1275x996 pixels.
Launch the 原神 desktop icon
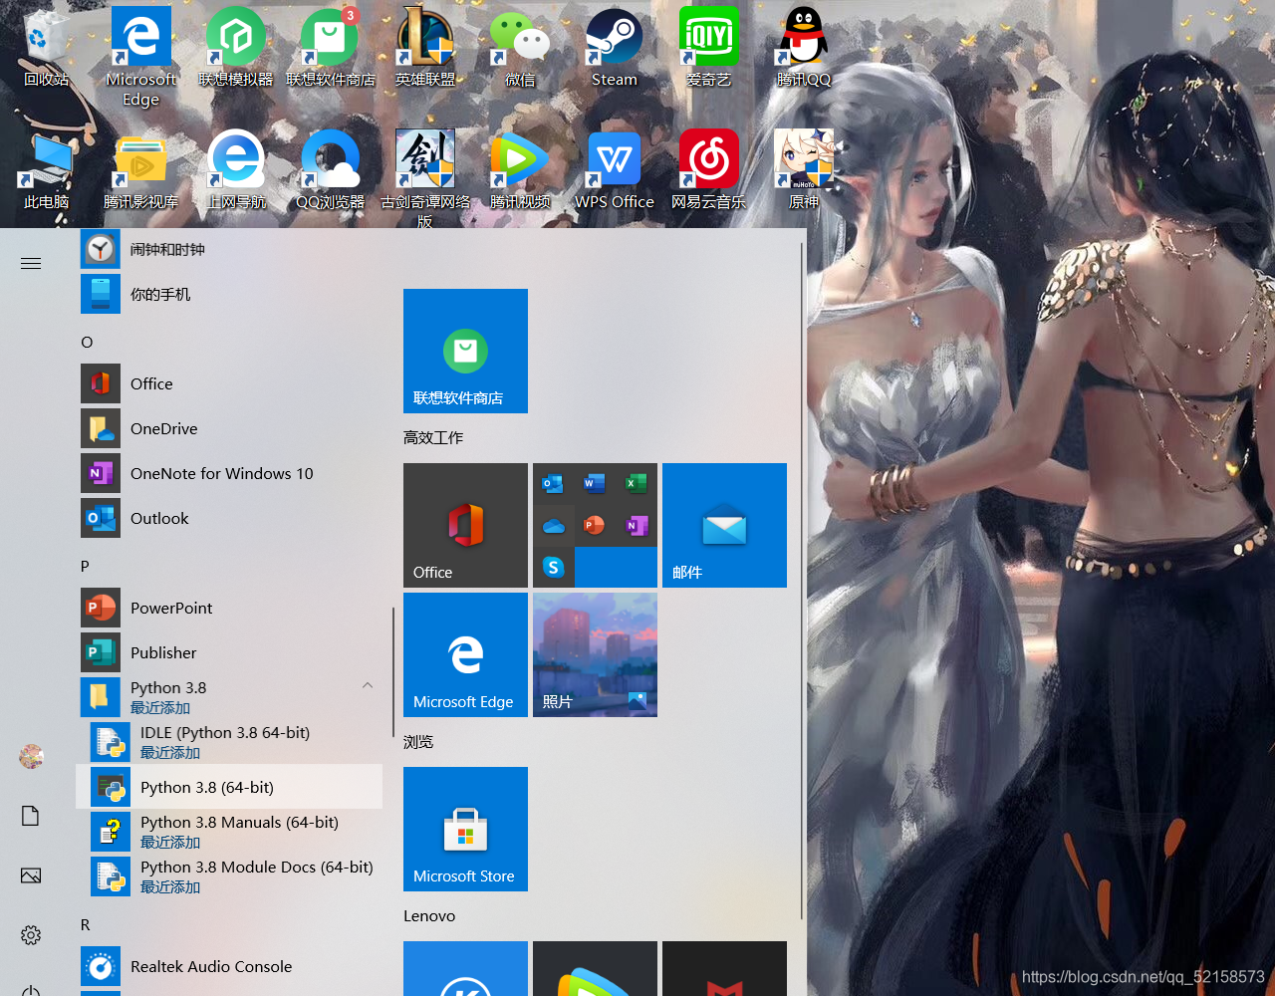click(x=804, y=171)
